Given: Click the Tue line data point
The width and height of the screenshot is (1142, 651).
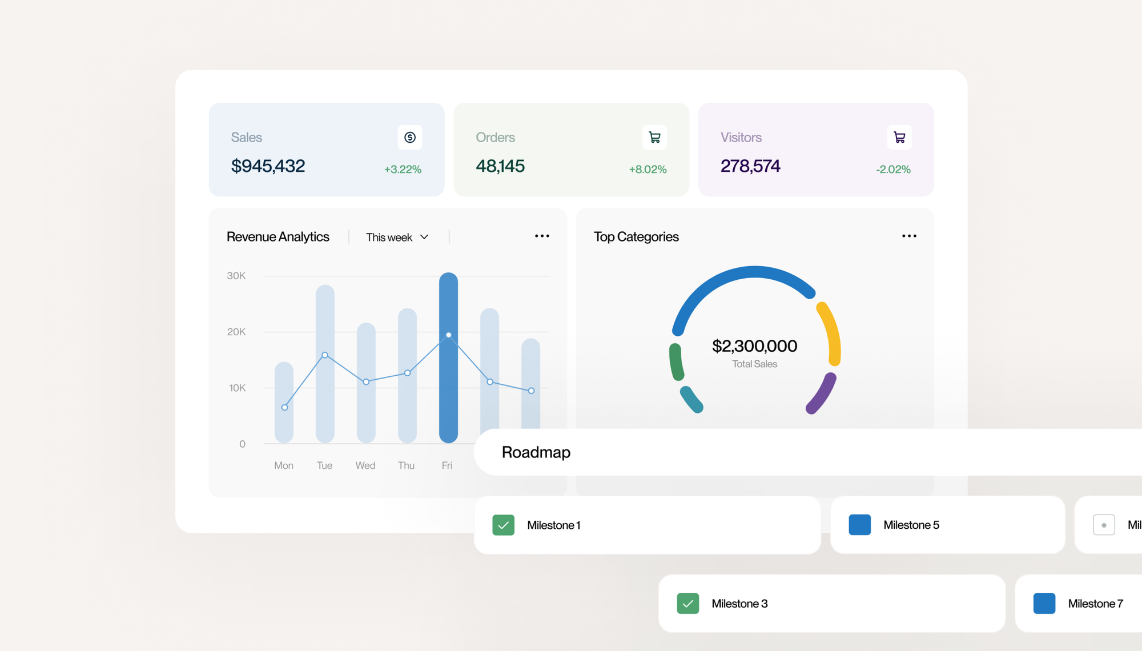Looking at the screenshot, I should pos(325,355).
